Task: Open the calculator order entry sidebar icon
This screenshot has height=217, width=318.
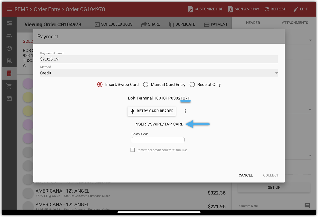Action: click(9, 73)
